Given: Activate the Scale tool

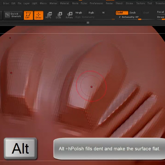Looking at the screenshot, I should (x=59, y=15).
